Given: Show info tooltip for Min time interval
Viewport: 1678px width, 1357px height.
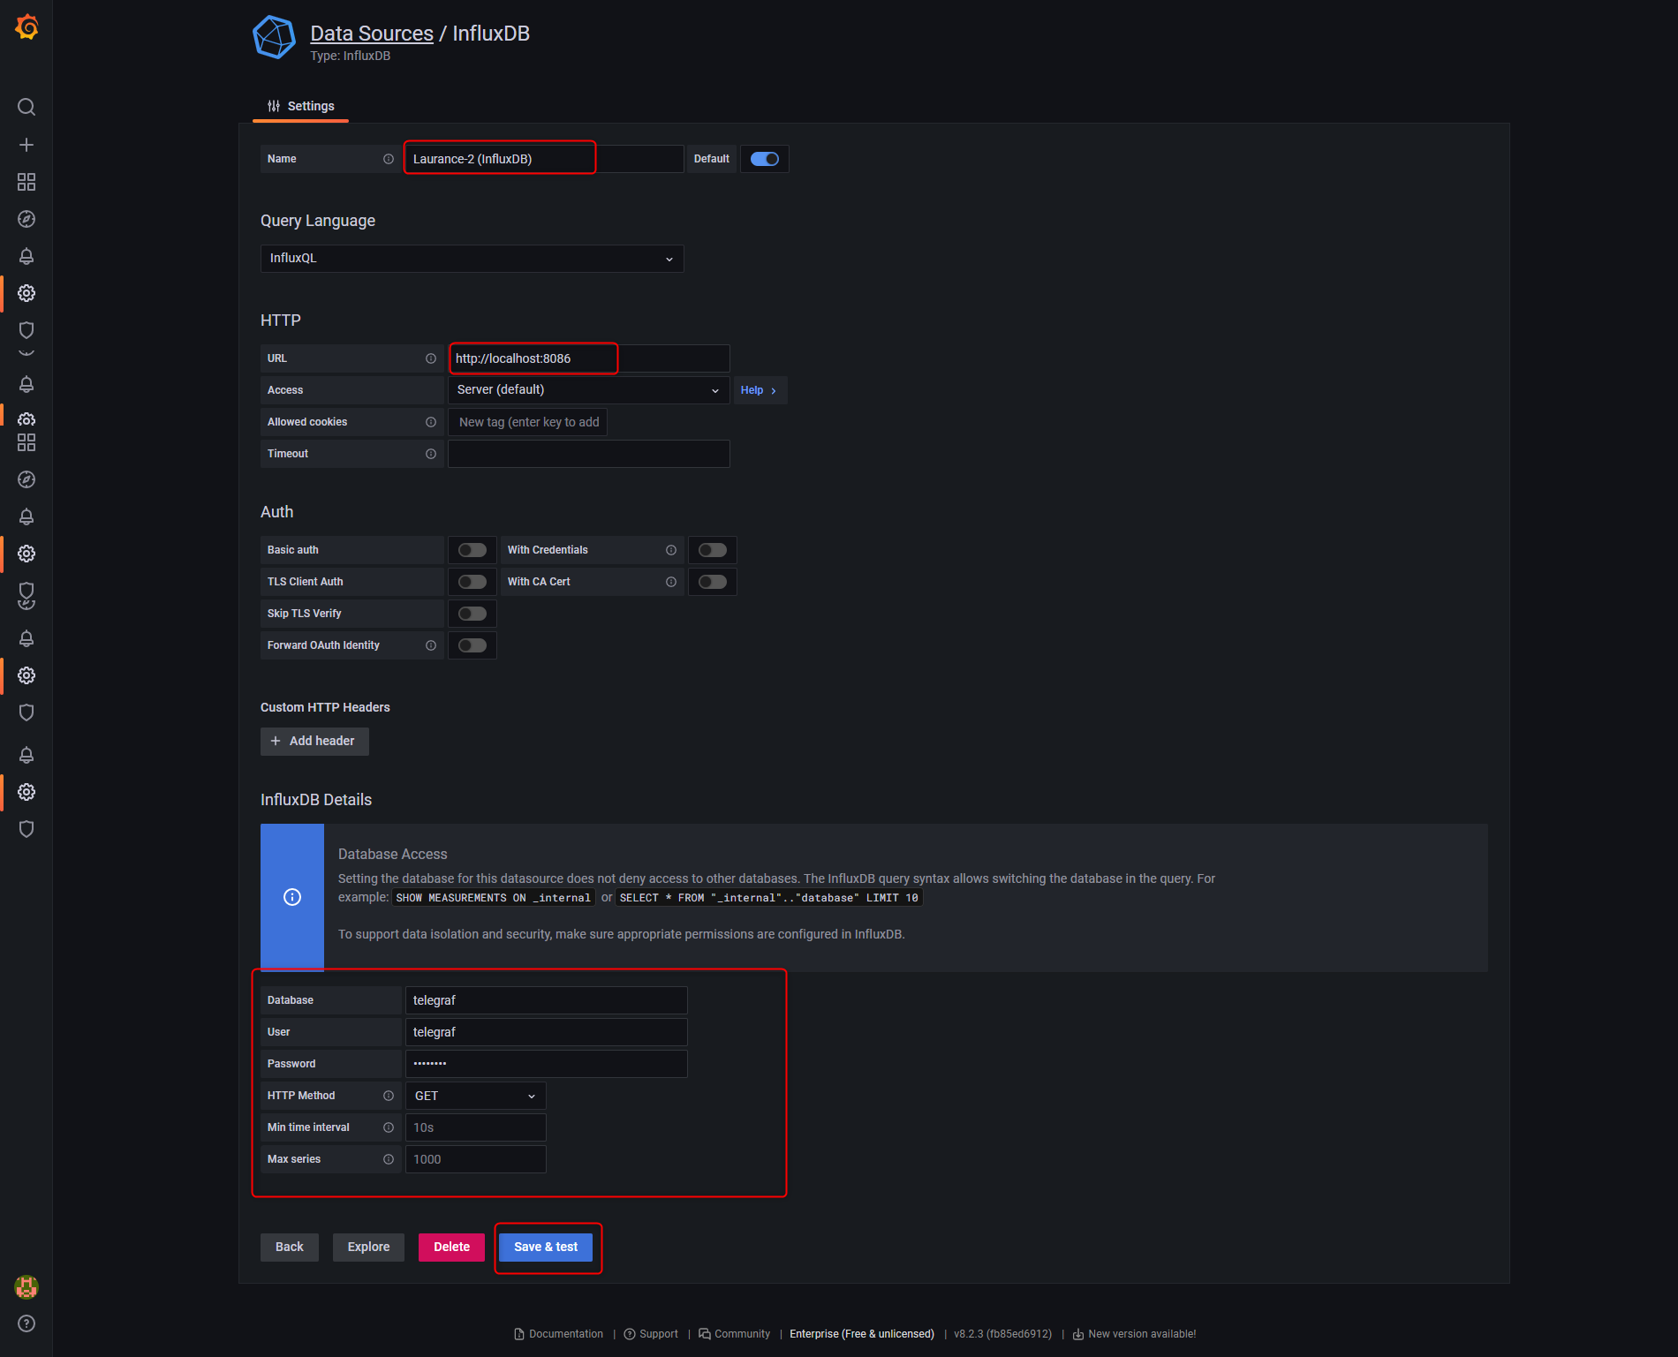Looking at the screenshot, I should 389,1127.
